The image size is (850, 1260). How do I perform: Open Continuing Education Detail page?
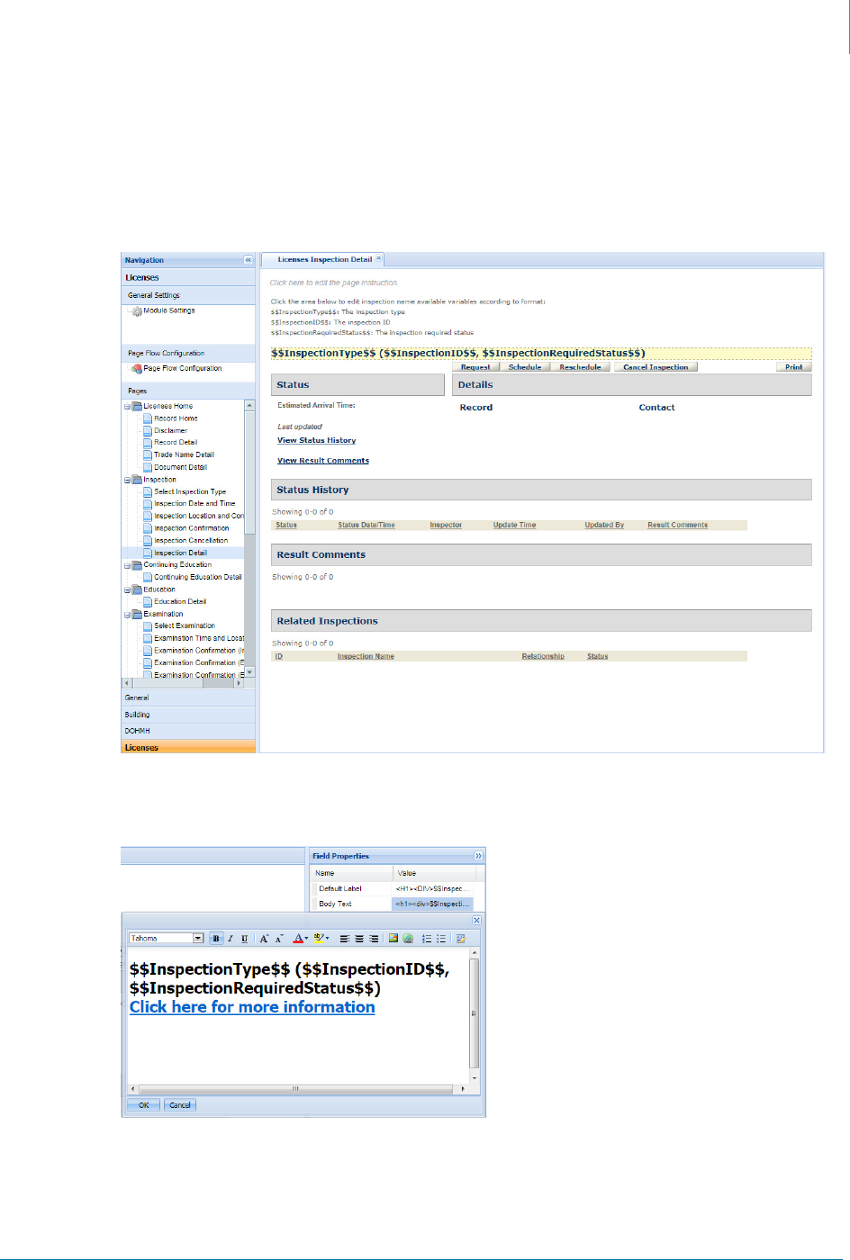click(197, 577)
